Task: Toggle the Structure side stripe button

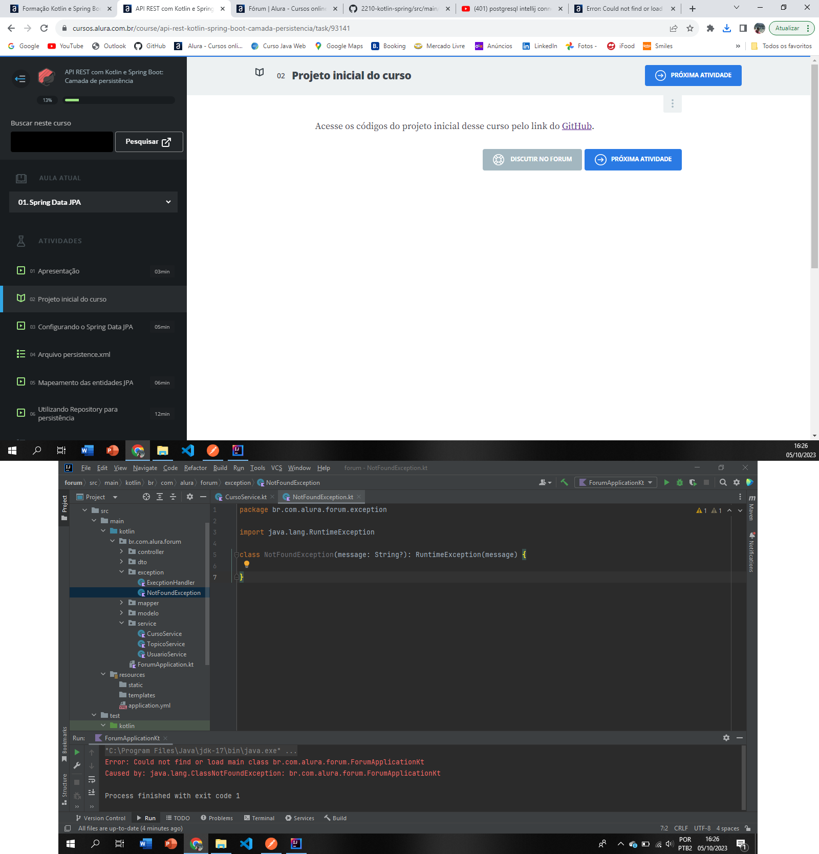Action: click(64, 789)
